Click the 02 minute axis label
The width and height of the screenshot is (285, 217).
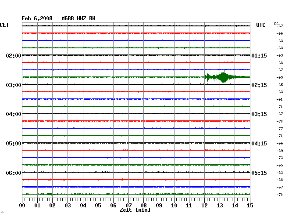52,205
